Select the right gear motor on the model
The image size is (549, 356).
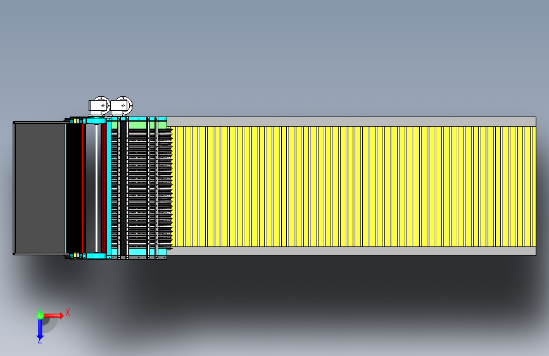pos(121,106)
